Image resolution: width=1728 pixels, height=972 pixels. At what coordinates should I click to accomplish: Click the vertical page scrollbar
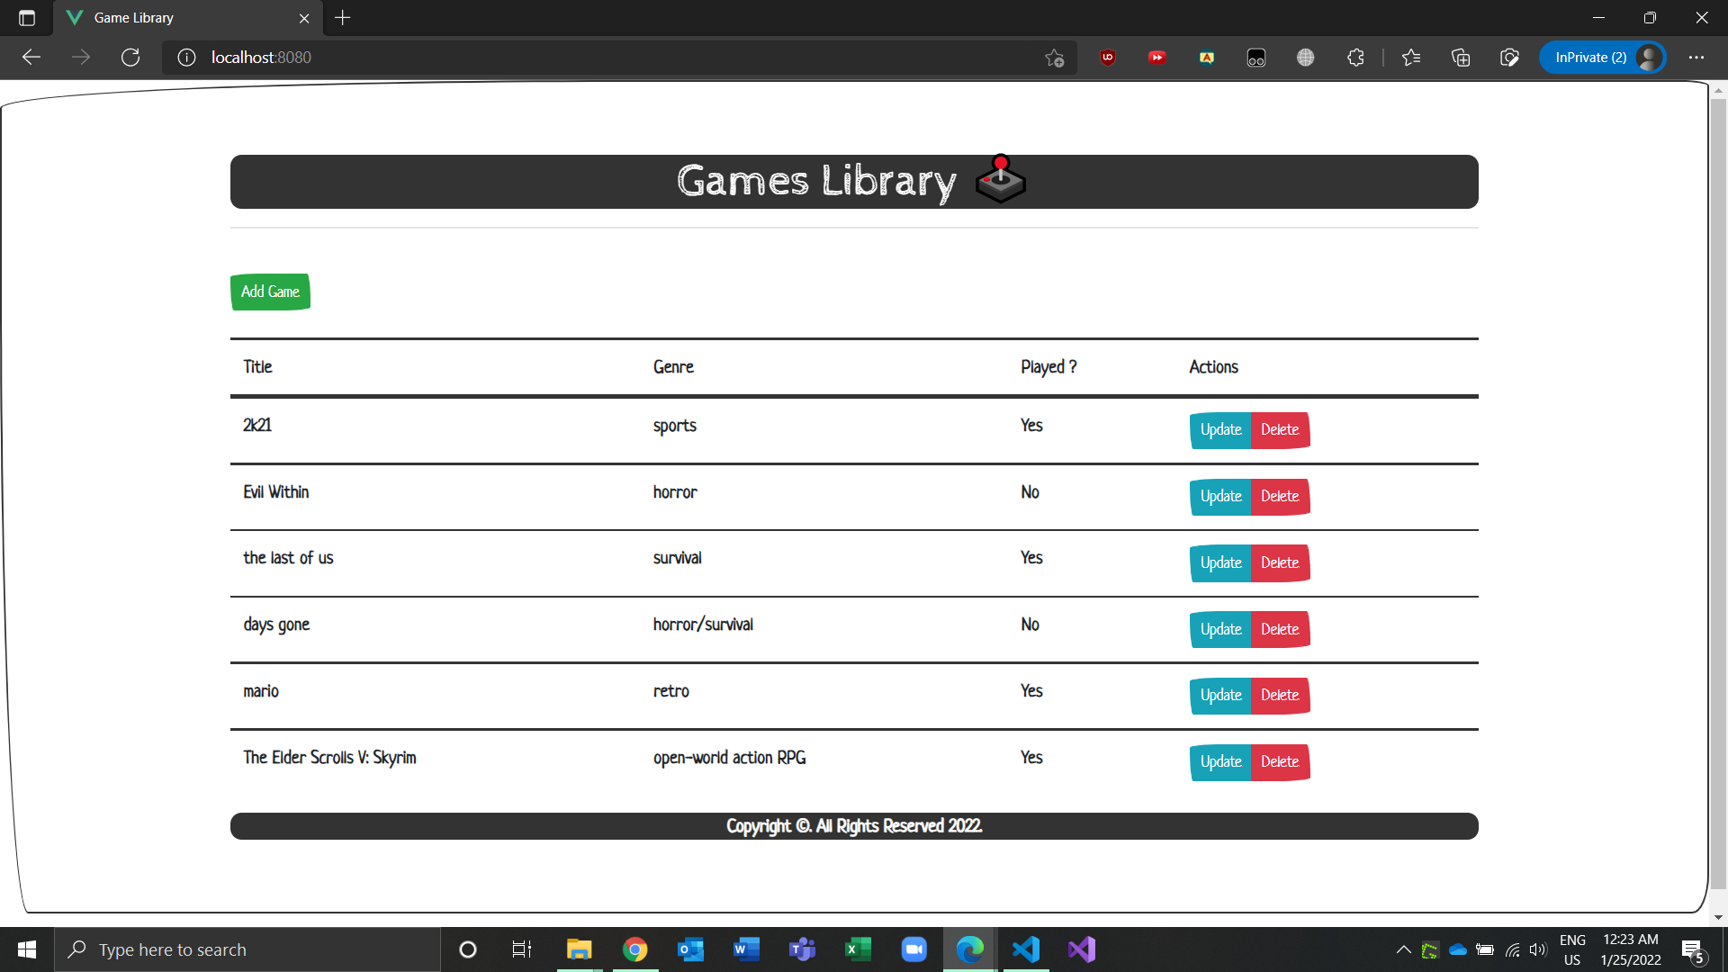pyautogui.click(x=1718, y=495)
